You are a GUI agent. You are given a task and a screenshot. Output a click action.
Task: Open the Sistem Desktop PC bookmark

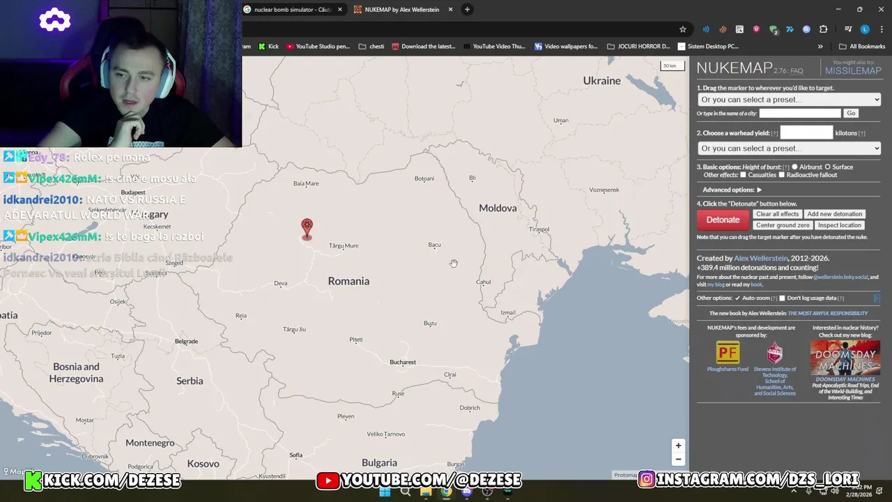pyautogui.click(x=708, y=47)
